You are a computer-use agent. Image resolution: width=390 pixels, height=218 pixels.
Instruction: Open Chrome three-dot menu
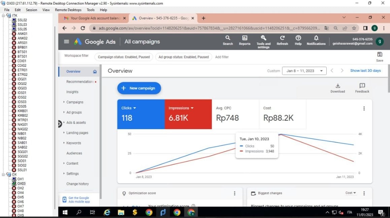point(384,28)
